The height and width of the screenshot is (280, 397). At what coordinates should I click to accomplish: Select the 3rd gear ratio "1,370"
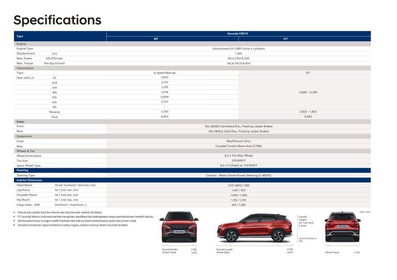(x=164, y=87)
